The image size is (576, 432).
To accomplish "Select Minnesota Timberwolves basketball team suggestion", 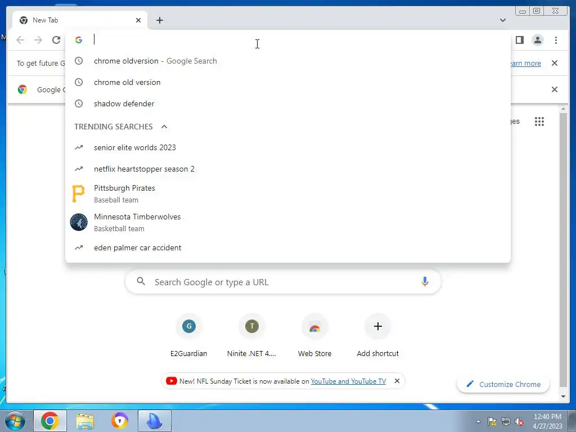I will pos(287,222).
